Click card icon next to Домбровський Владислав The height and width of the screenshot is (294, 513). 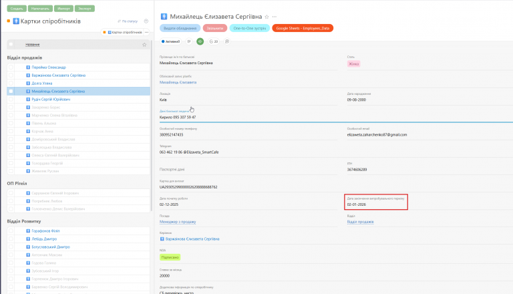tap(28, 139)
